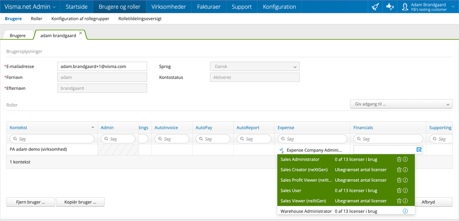Sort by Admin column header

pyautogui.click(x=107, y=127)
